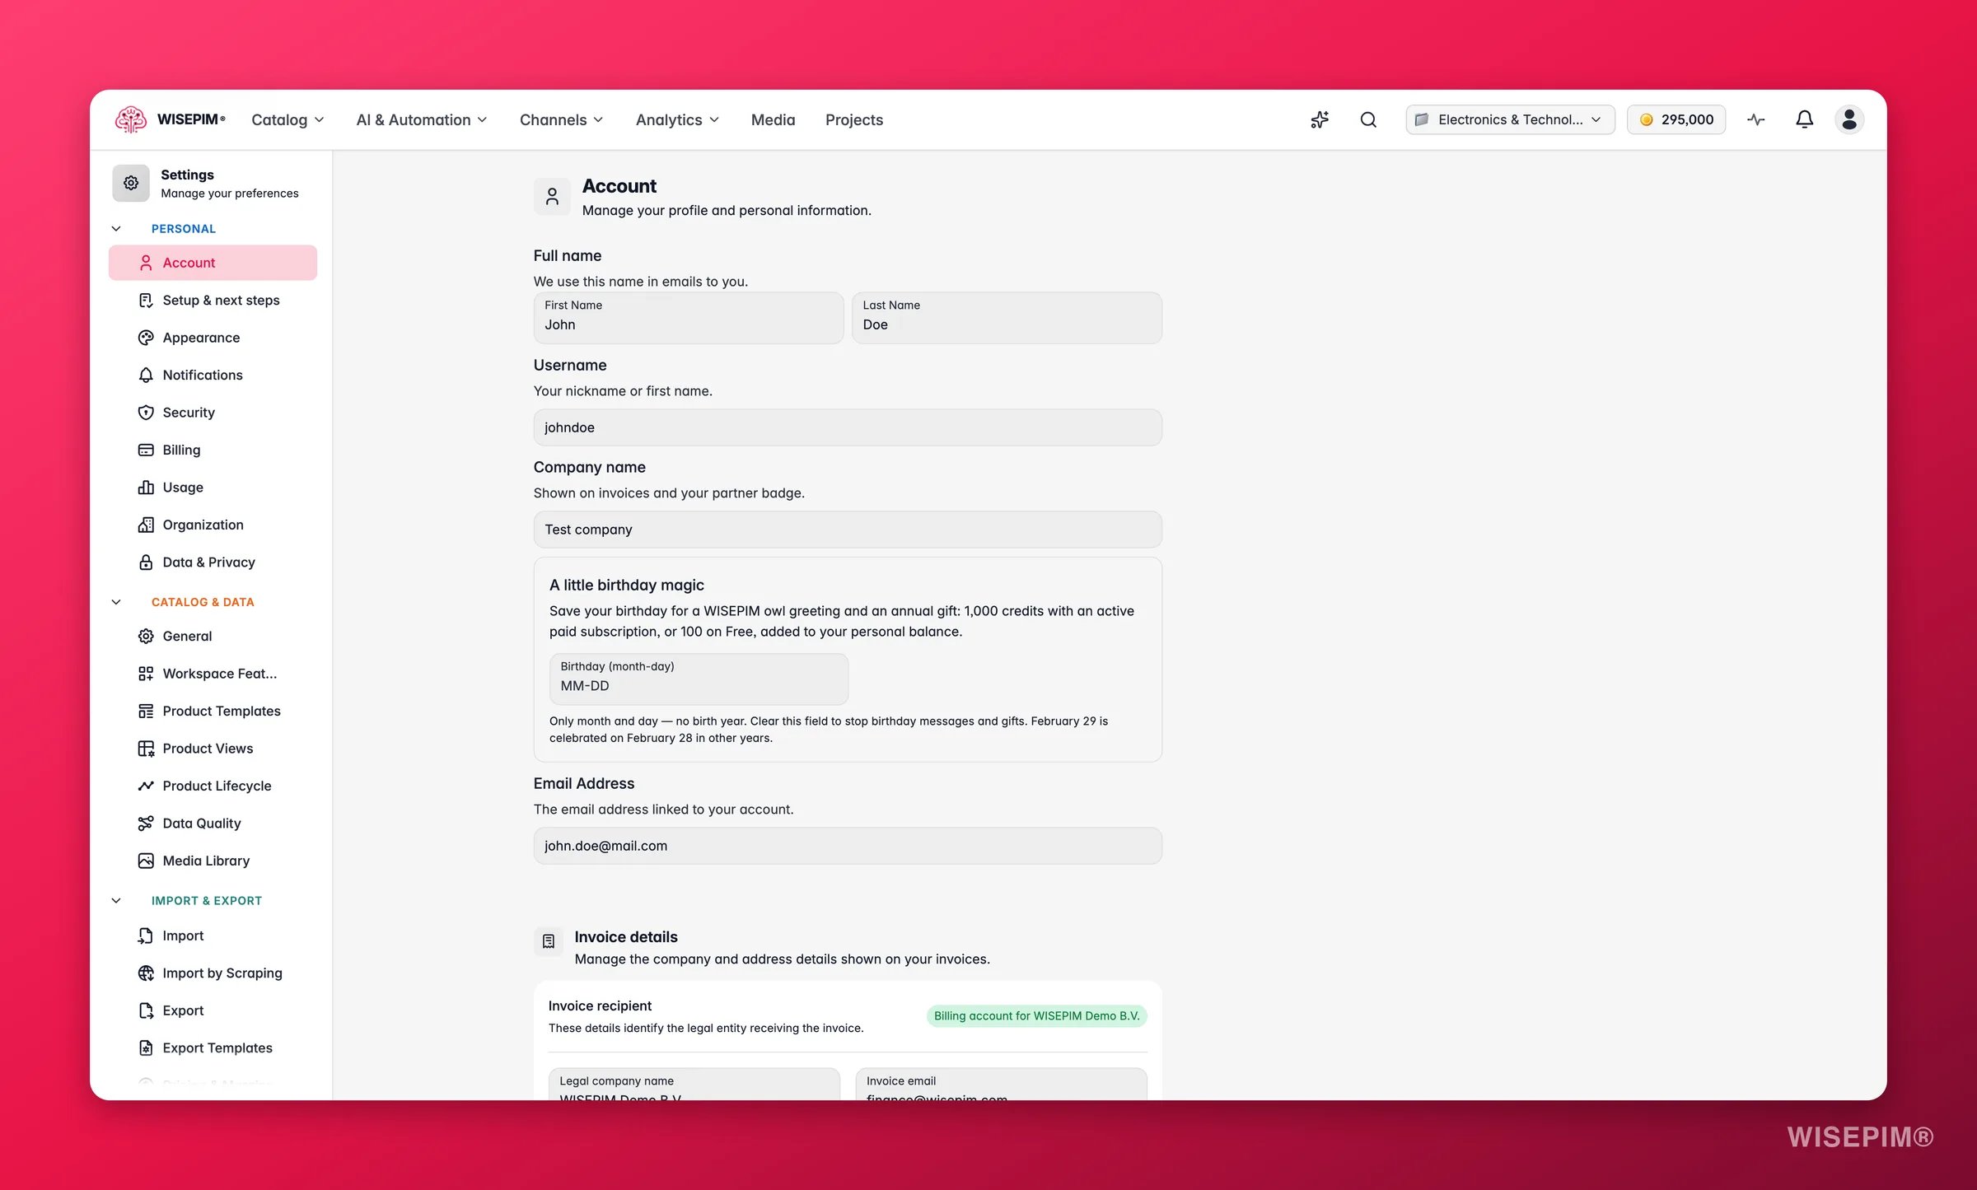
Task: Open the notifications bell in top bar
Action: pos(1804,119)
